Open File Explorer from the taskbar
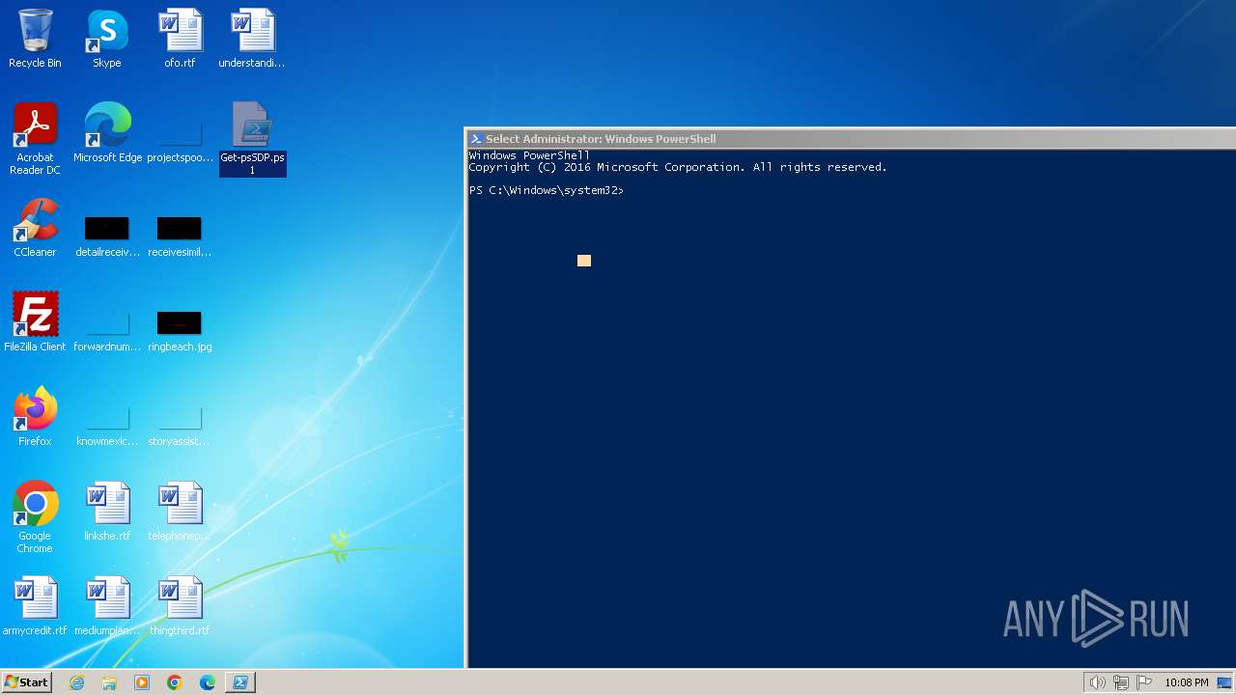The height and width of the screenshot is (695, 1236). point(109,682)
